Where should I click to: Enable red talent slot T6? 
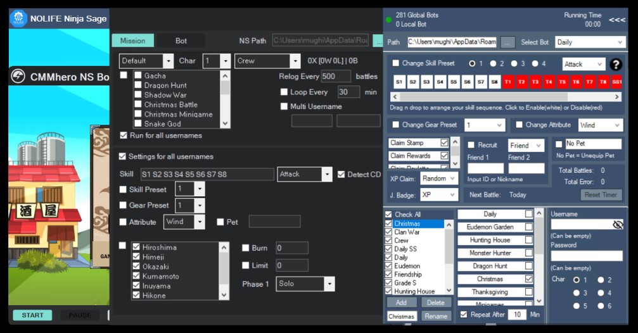[576, 82]
